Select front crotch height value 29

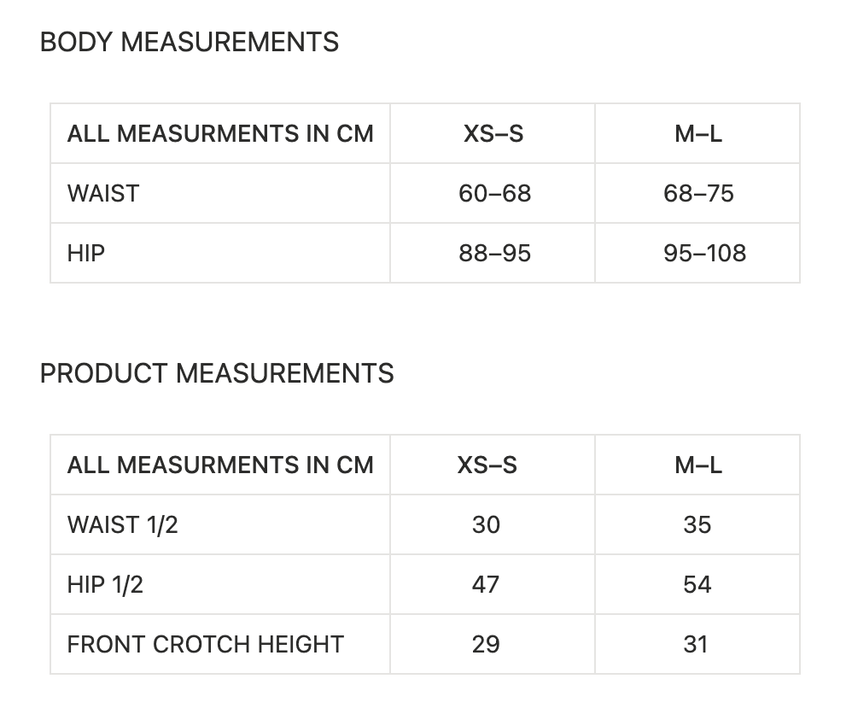point(486,645)
